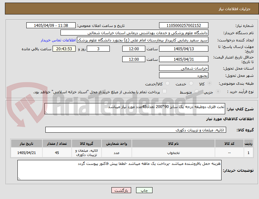Image resolution: width=259 pixels, height=199 pixels.
Task: Click the تاریخ نیاز column header
Action: point(27,144)
